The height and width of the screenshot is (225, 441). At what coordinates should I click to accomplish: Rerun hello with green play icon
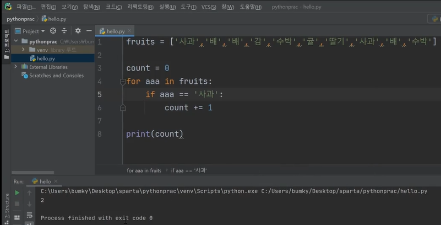tap(17, 193)
